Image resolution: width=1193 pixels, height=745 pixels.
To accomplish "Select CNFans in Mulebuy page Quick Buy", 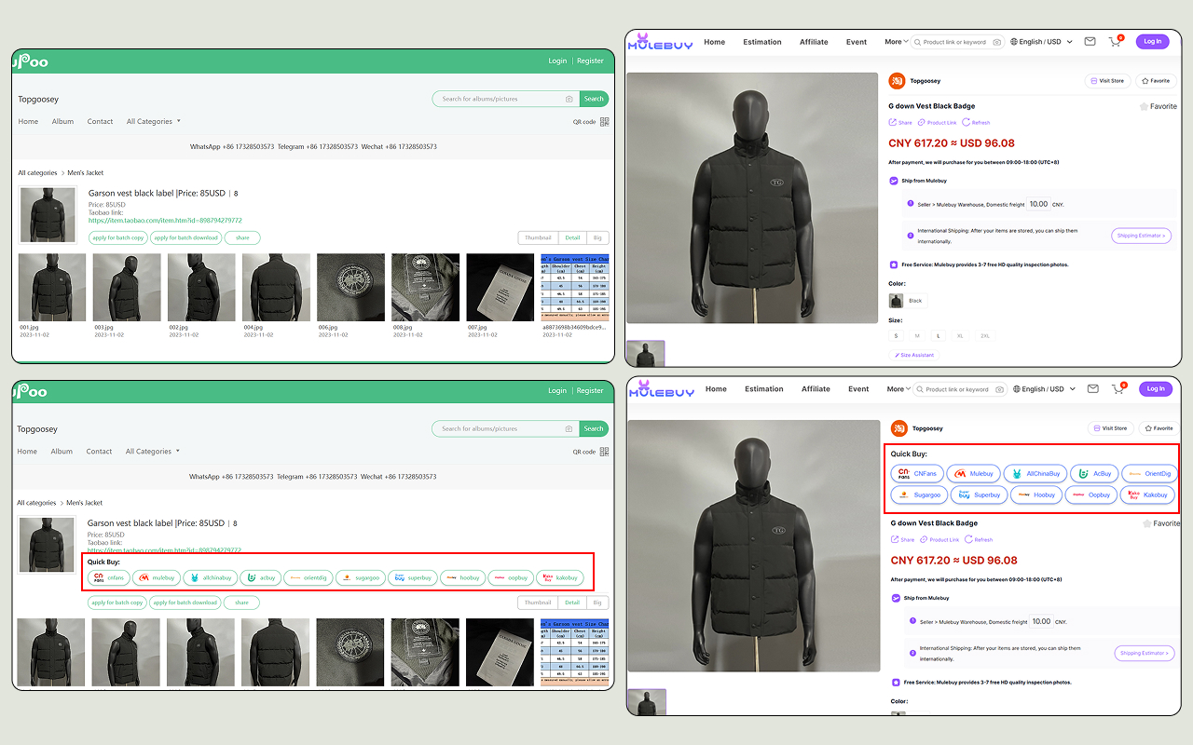I will coord(917,474).
